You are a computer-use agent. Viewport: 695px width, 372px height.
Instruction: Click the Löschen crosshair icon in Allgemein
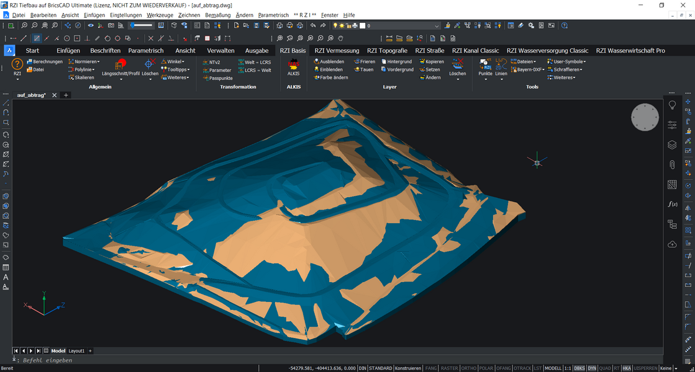click(150, 64)
